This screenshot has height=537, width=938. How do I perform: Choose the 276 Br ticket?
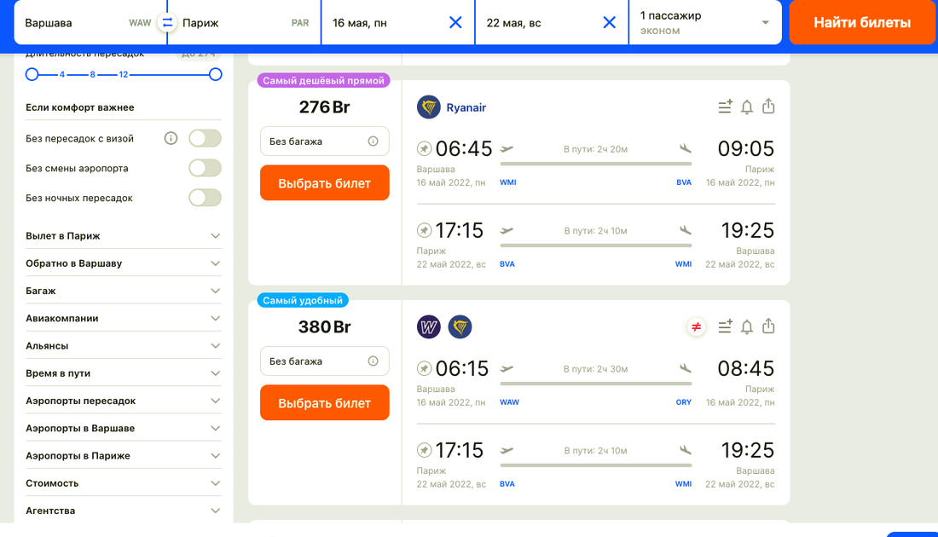pos(324,183)
